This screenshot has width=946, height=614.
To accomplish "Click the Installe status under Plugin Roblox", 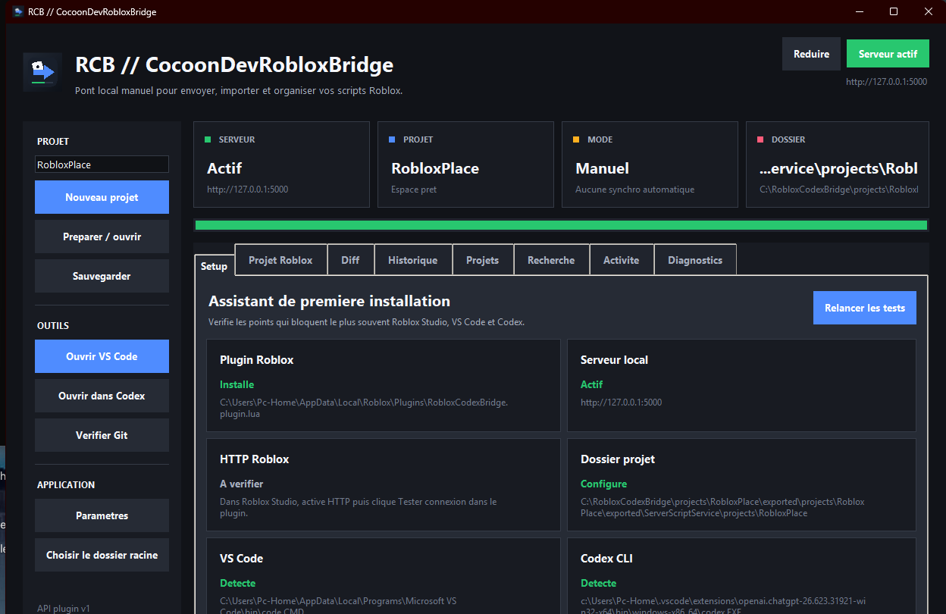I will coord(236,384).
